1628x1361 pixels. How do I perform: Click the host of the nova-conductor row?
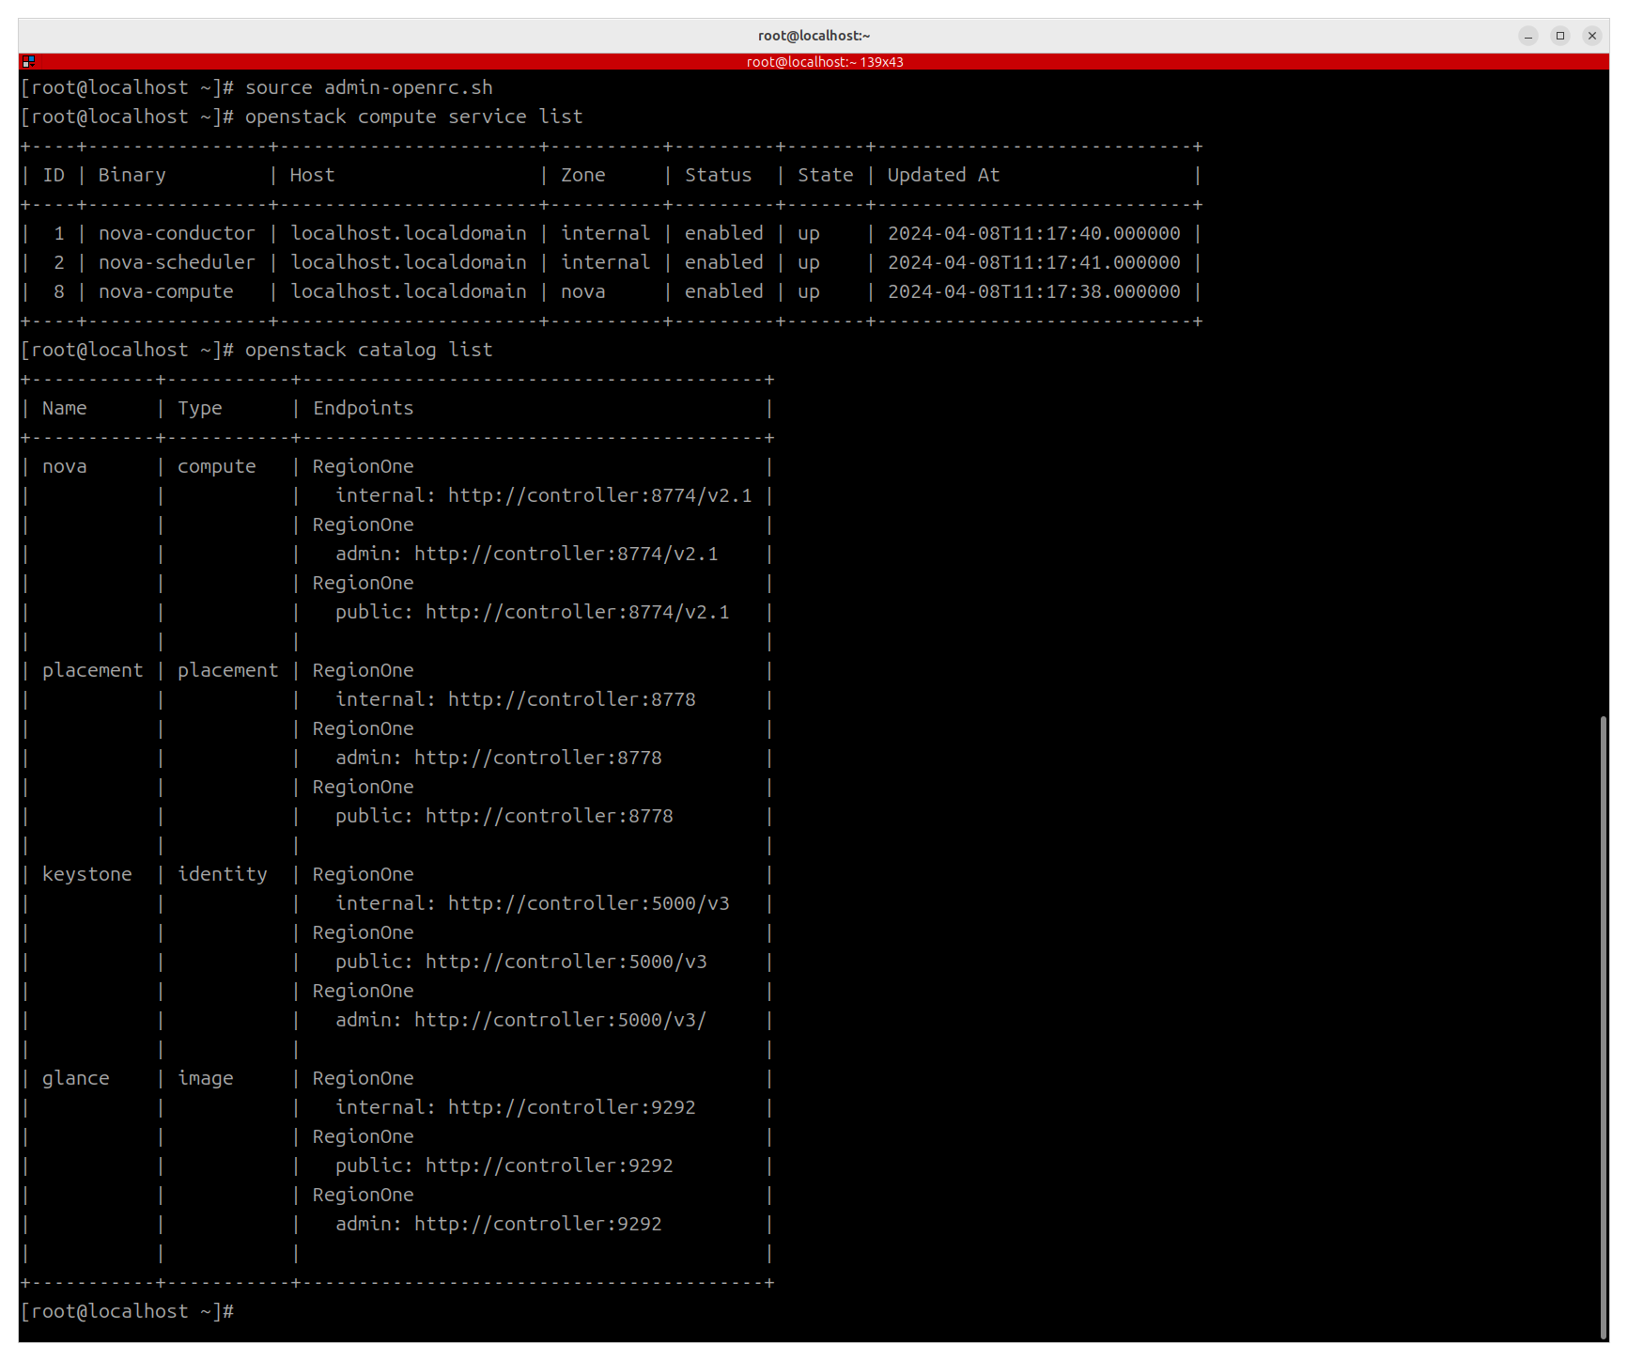[x=409, y=233]
